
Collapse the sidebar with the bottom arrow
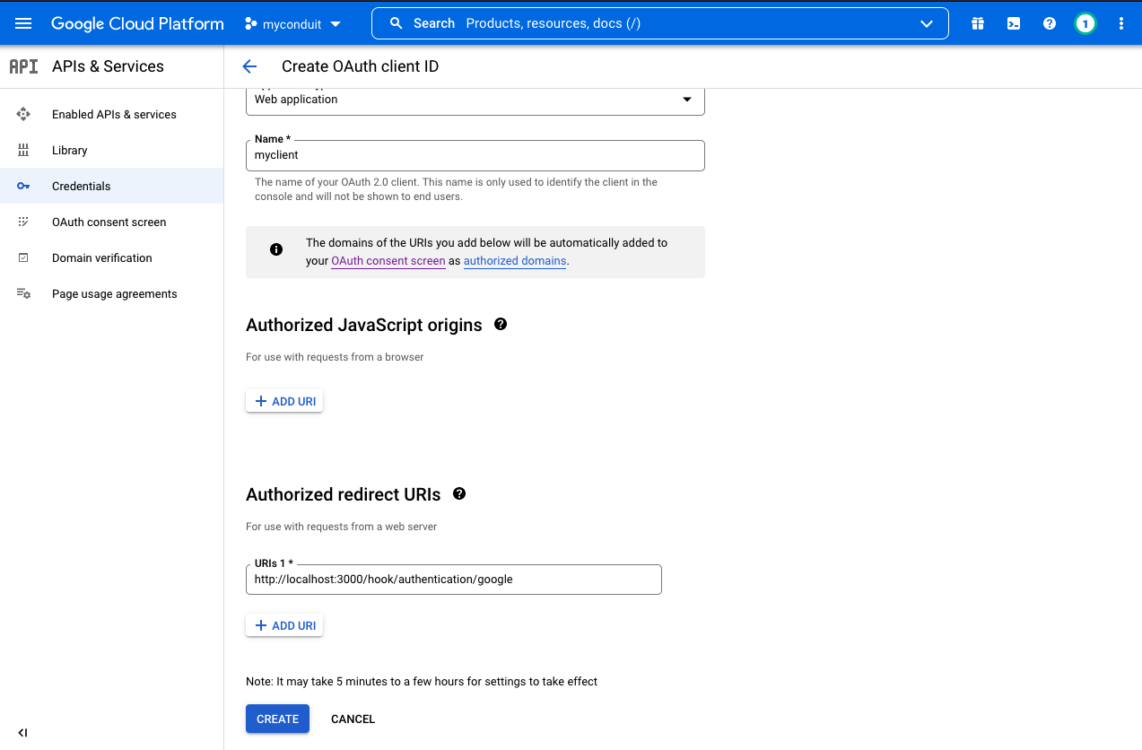tap(22, 733)
